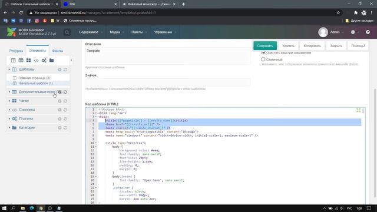Refresh the Шаблоны tree section
Image resolution: width=377 pixels, height=212 pixels.
click(65, 69)
